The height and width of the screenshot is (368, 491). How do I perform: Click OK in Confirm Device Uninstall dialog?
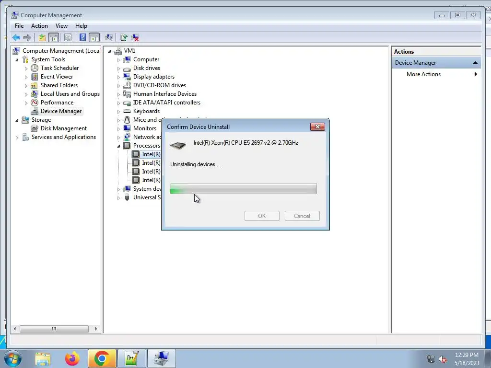[x=262, y=216]
